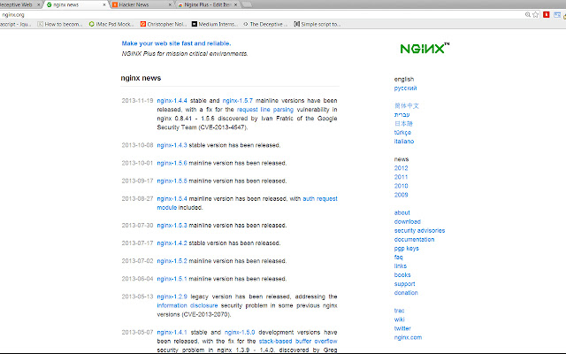Open the 2010 news archive

(401, 186)
